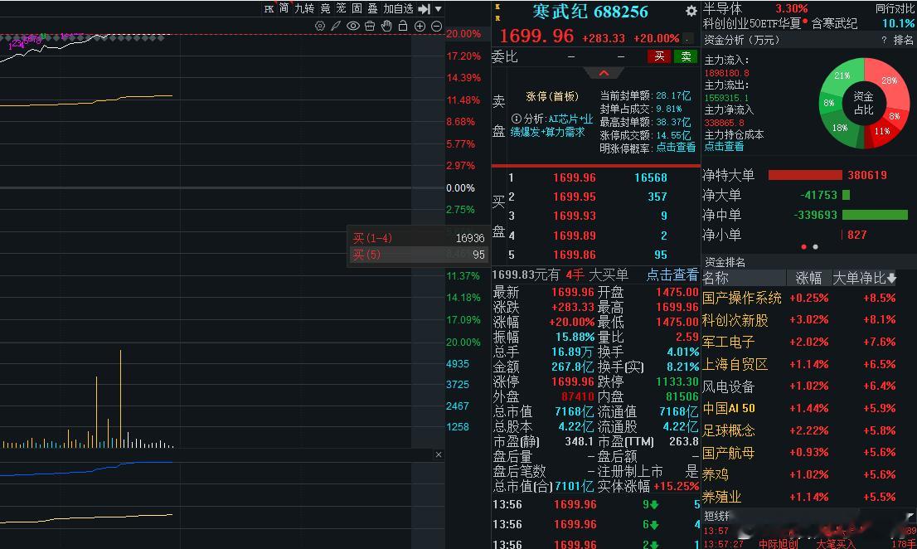Image resolution: width=917 pixels, height=549 pixels.
Task: Open the toolbox icon on the chart toolbar
Action: [369, 26]
